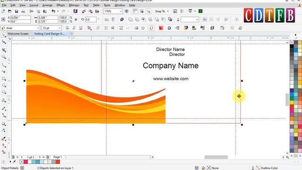Expand application launcher dropdown arrow
This screenshot has height=170, width=302.
pyautogui.click(x=195, y=11)
